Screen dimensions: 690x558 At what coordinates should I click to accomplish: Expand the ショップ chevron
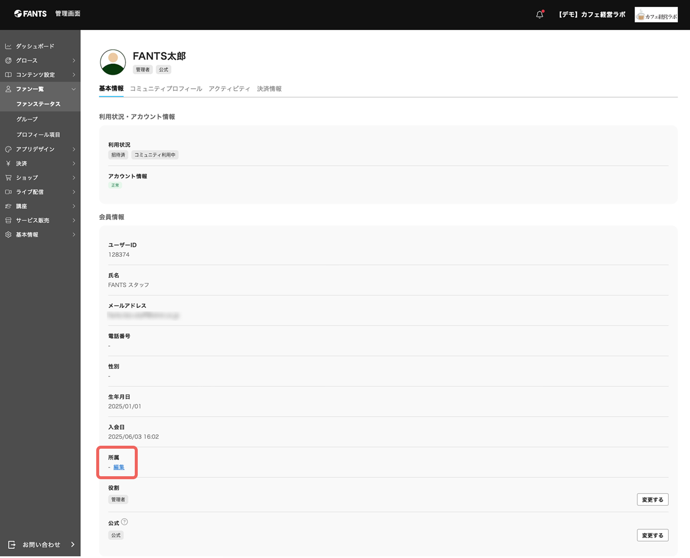pyautogui.click(x=74, y=178)
